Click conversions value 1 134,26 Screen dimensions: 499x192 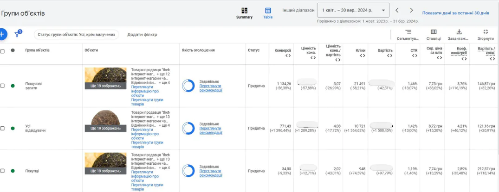(x=284, y=84)
